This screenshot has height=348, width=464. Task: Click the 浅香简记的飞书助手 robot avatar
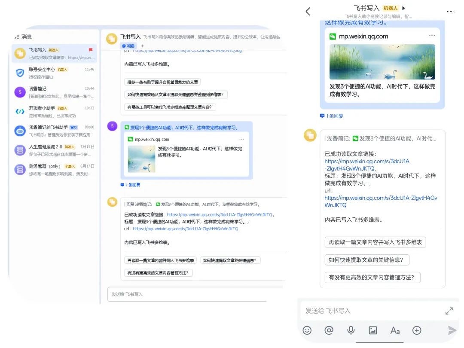click(20, 131)
